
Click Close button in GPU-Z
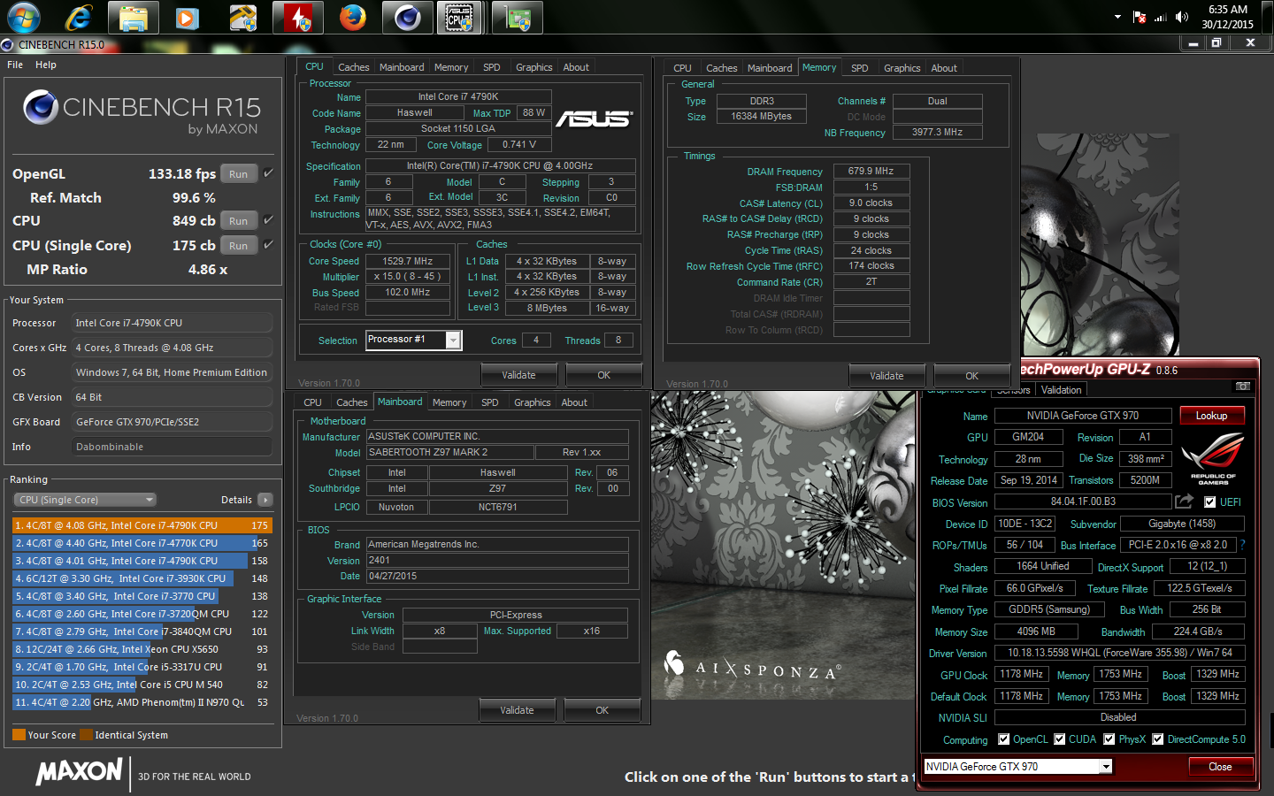pyautogui.click(x=1220, y=767)
